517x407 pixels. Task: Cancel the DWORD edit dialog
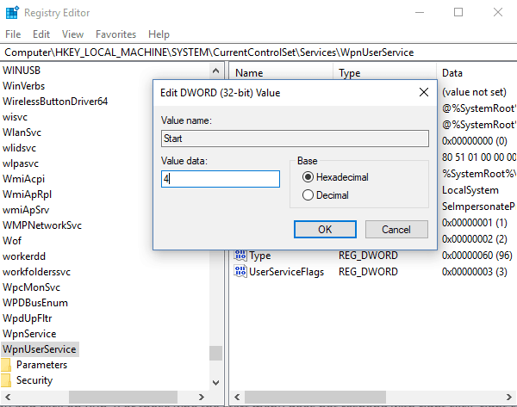396,229
